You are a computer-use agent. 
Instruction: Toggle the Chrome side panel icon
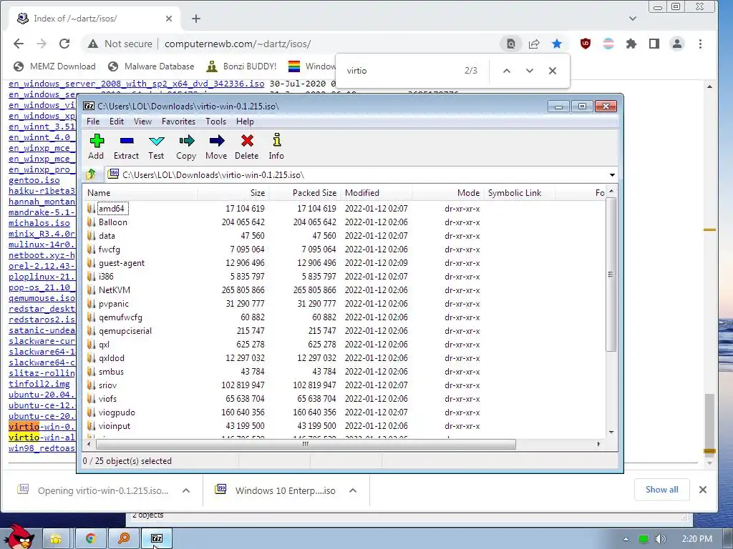[654, 44]
